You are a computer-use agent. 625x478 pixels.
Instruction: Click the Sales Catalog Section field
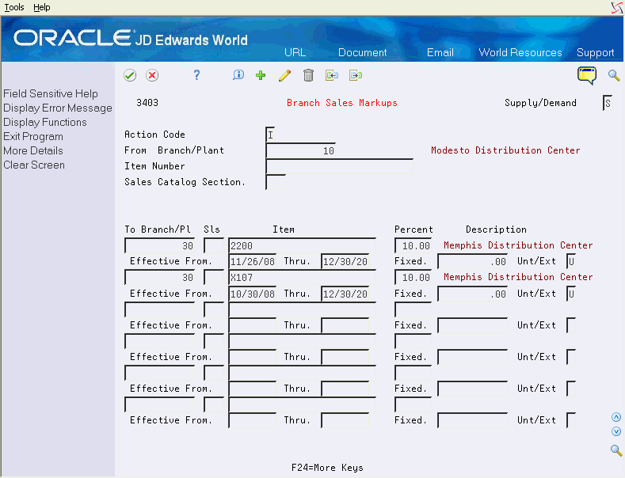click(276, 182)
